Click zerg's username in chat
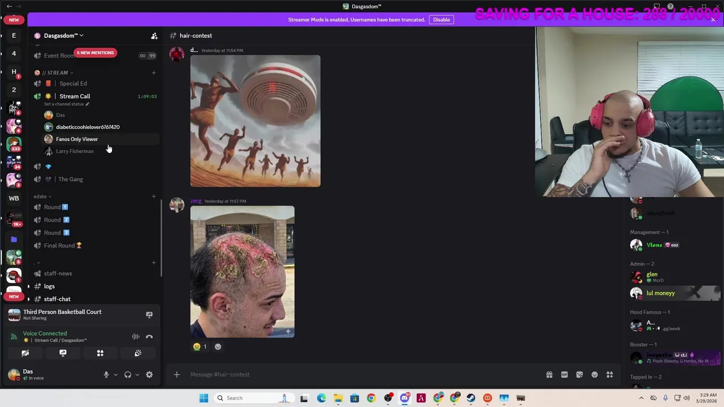The image size is (724, 407). 196,201
